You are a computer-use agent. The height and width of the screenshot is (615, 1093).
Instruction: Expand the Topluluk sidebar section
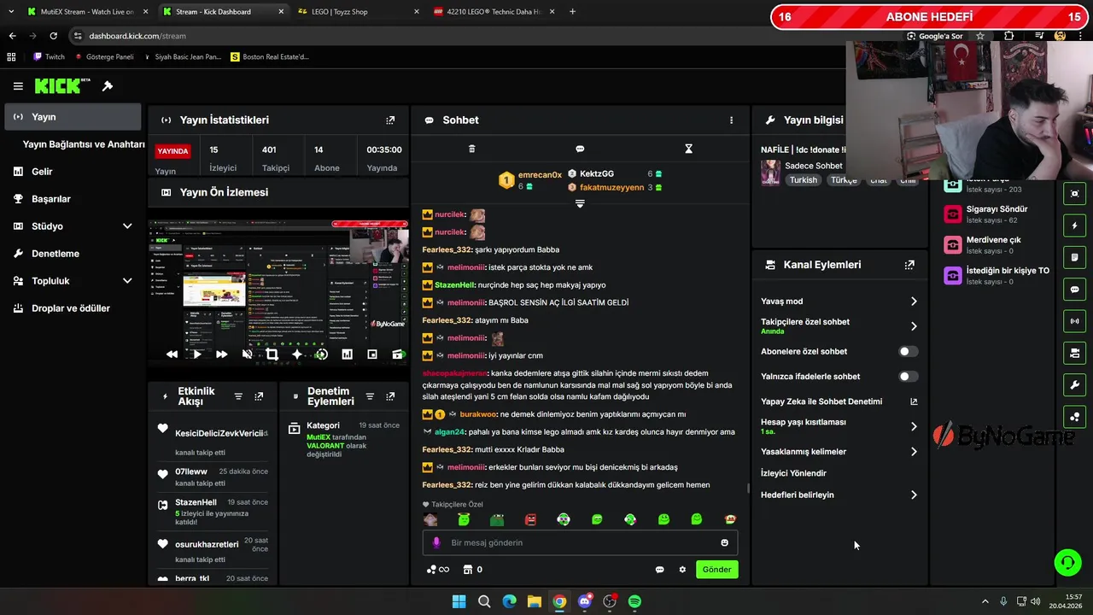coord(127,281)
